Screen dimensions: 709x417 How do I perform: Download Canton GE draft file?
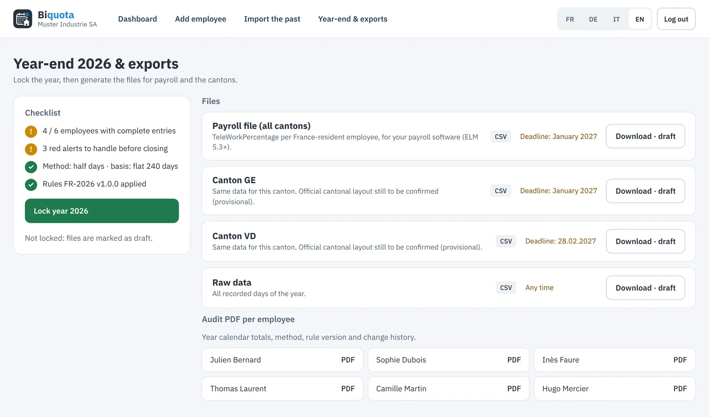[x=645, y=191]
